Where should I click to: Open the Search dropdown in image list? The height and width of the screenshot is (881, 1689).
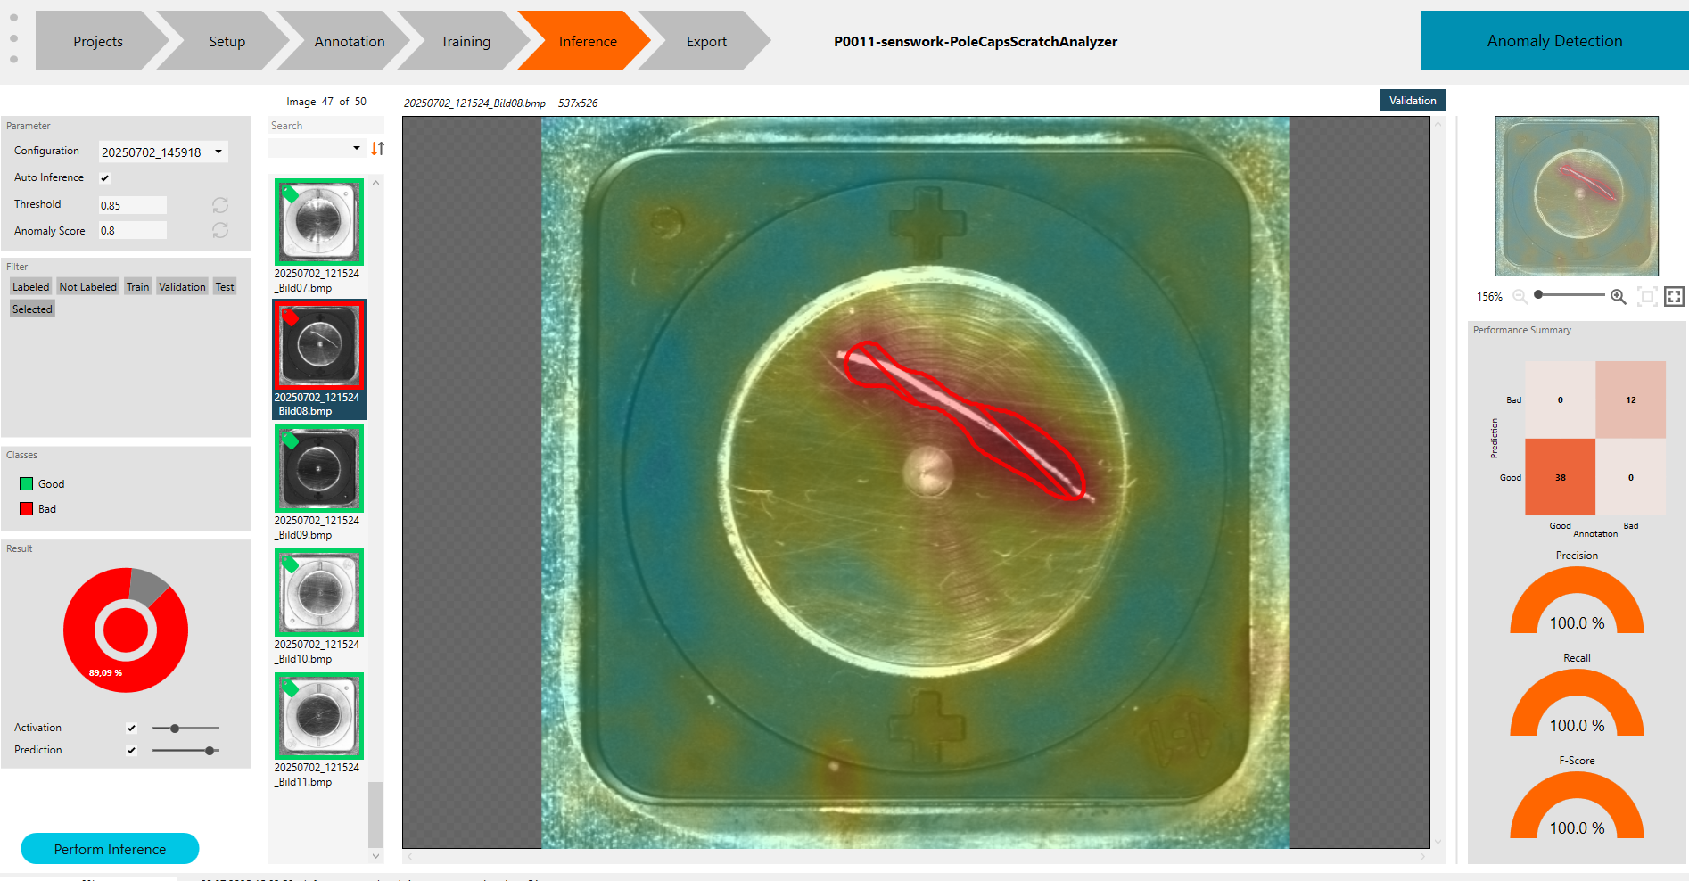[317, 148]
